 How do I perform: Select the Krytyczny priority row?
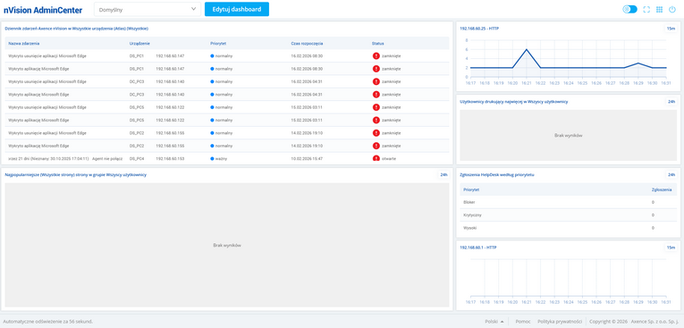(x=568, y=215)
